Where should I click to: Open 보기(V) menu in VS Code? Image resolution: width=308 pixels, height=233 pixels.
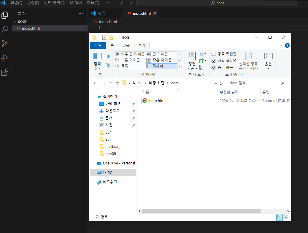point(76,3)
